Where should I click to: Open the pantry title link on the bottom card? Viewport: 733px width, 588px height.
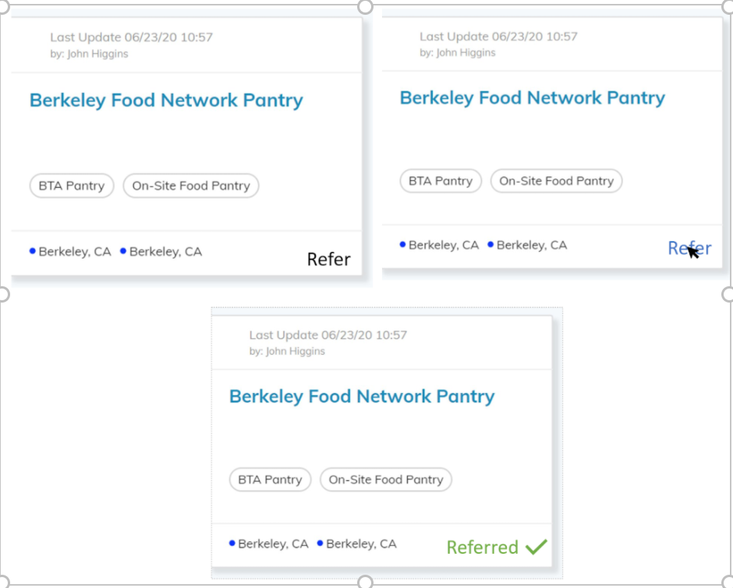[x=362, y=396]
